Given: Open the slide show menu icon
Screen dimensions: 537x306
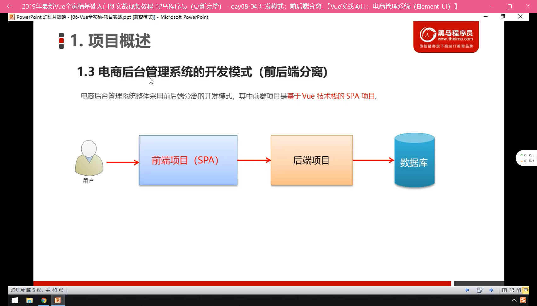Looking at the screenshot, I should pyautogui.click(x=479, y=290).
